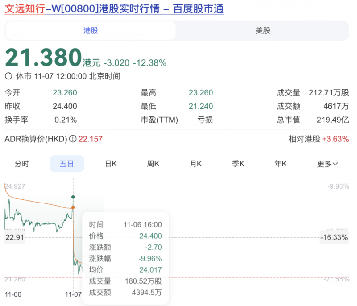
Task: Switch to the 港股 market tab
Action: (x=91, y=30)
